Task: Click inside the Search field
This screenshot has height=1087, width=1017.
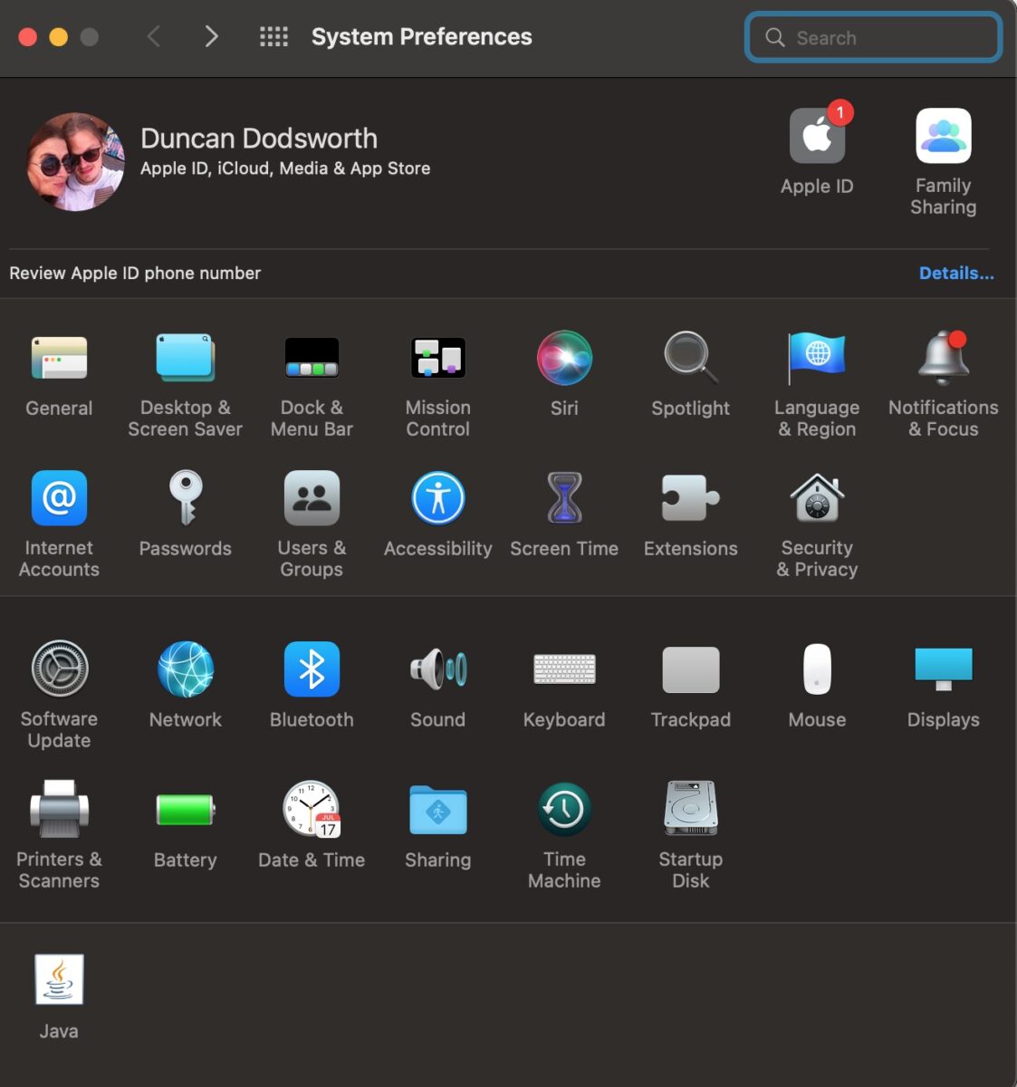Action: [874, 37]
